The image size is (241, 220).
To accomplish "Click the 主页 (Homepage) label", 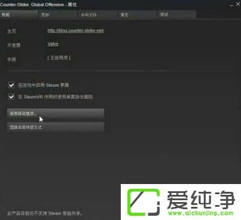I will pos(11,31).
